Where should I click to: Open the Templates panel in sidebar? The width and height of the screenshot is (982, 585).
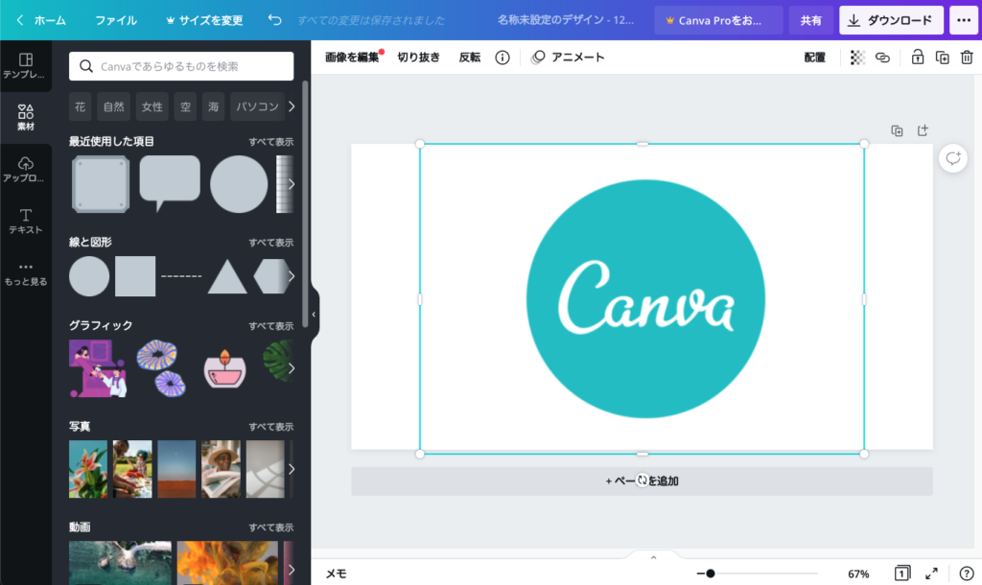click(x=25, y=66)
